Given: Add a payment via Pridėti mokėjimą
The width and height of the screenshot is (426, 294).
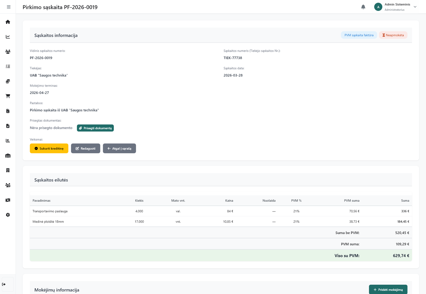Looking at the screenshot, I should click(x=388, y=289).
